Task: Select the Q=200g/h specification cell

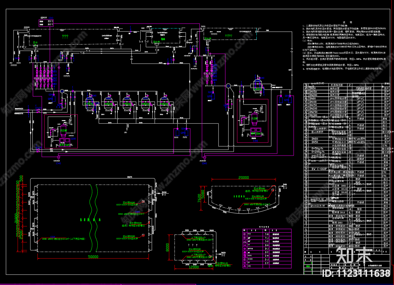Action: (x=318, y=152)
